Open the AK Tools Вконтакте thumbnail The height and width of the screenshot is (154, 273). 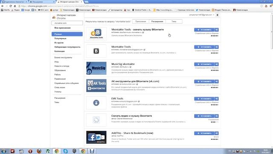[x=96, y=86]
